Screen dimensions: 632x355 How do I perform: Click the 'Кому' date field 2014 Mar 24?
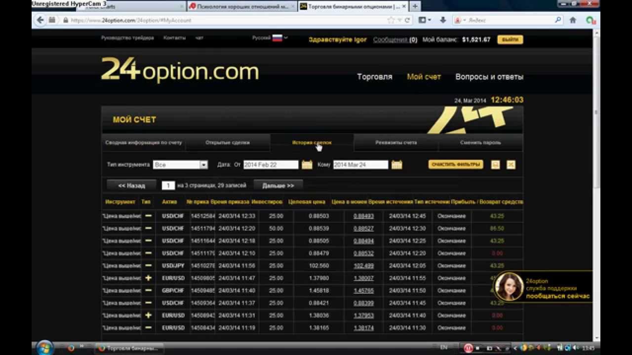(x=360, y=165)
